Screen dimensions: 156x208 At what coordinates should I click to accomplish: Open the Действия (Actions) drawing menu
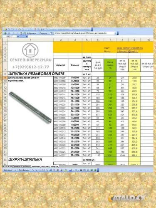point(8,170)
